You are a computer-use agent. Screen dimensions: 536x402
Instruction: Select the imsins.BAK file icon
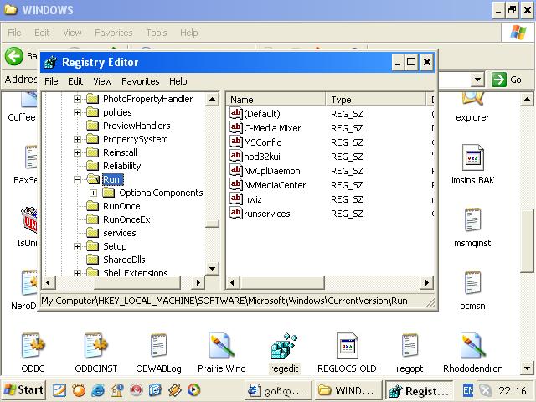472,157
